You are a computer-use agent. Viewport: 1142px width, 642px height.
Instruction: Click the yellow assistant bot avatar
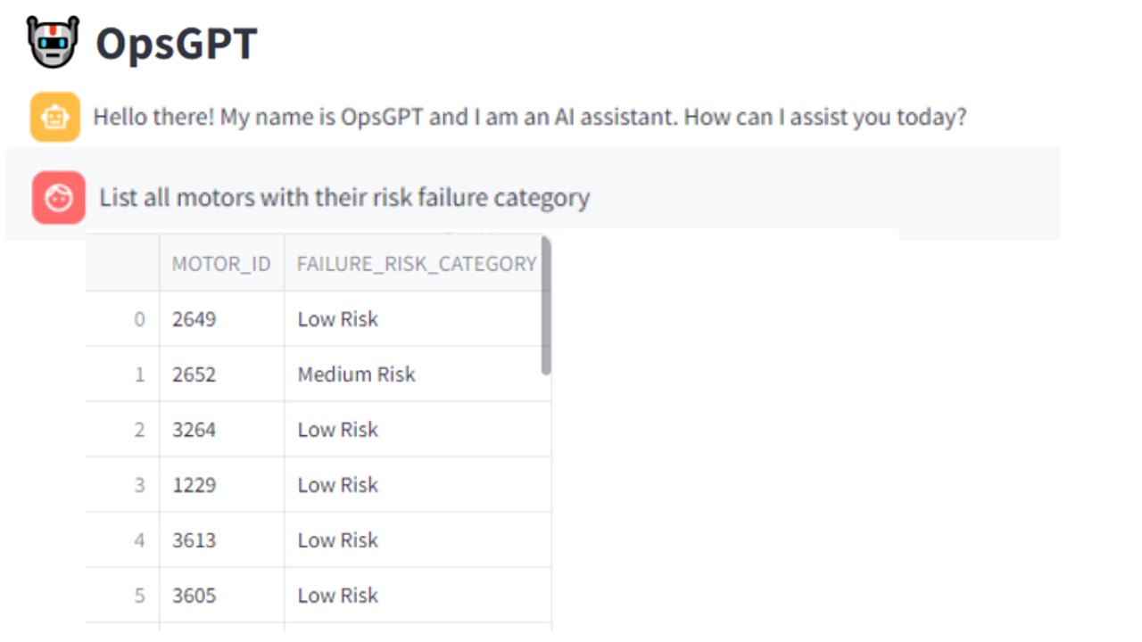55,117
